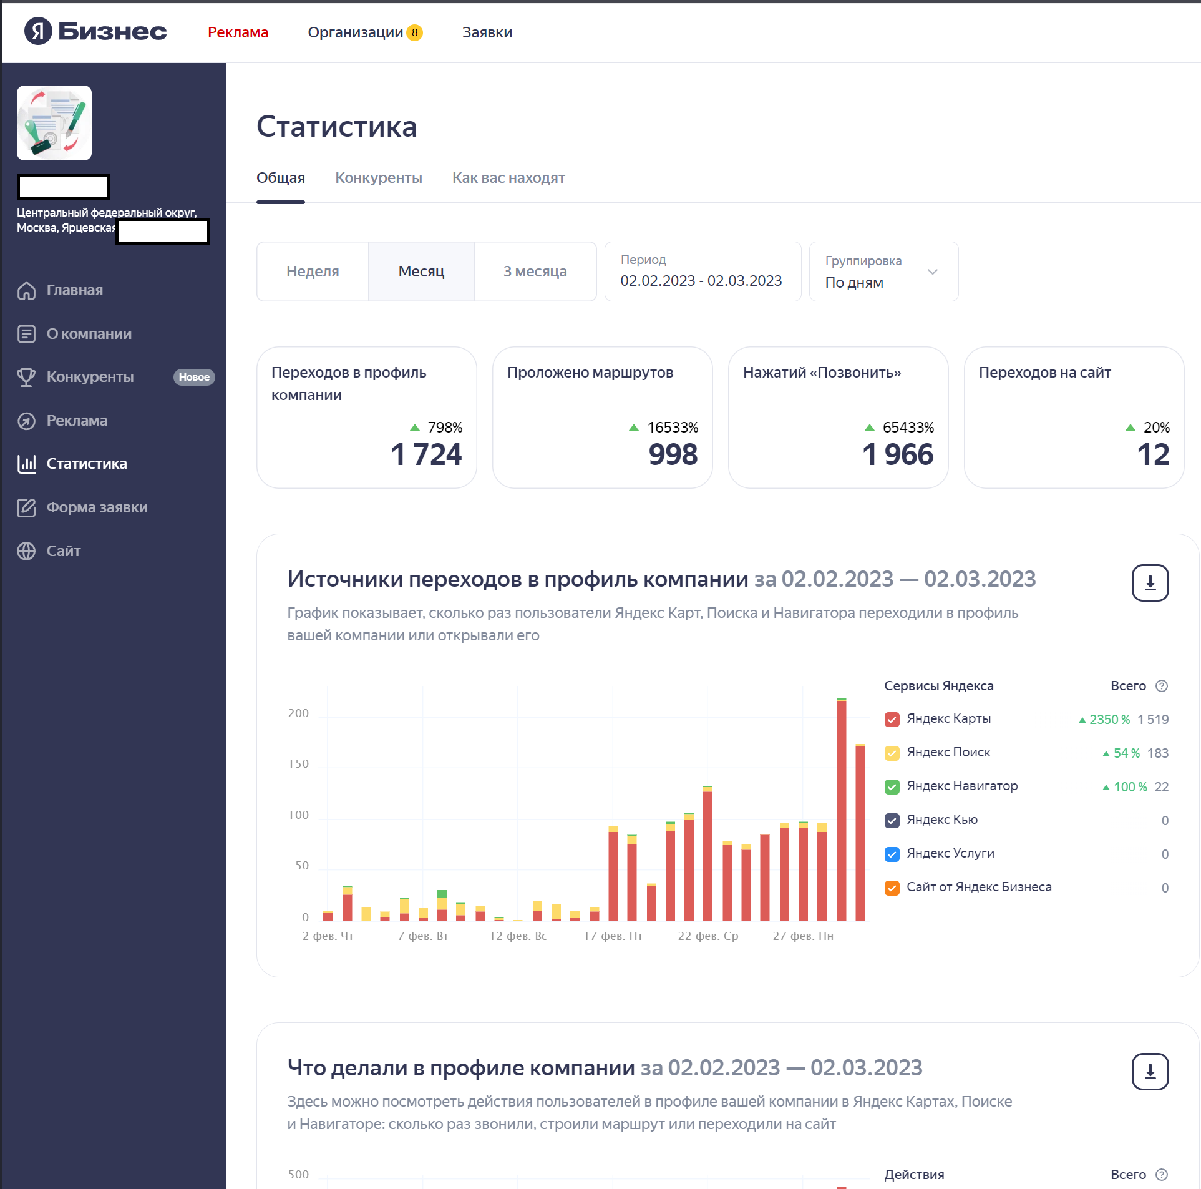
Task: Toggle the Яндекс Поиск checkbox
Action: [x=892, y=753]
